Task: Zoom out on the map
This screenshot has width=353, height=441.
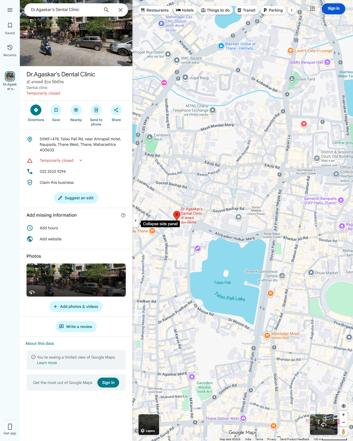Action: 344,422
